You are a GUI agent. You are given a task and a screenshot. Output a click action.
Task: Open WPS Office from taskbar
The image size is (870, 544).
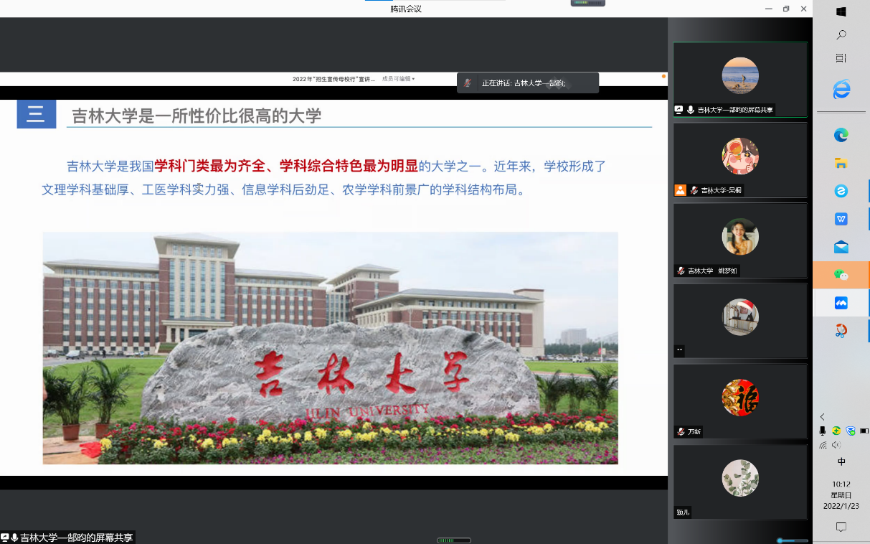click(841, 219)
